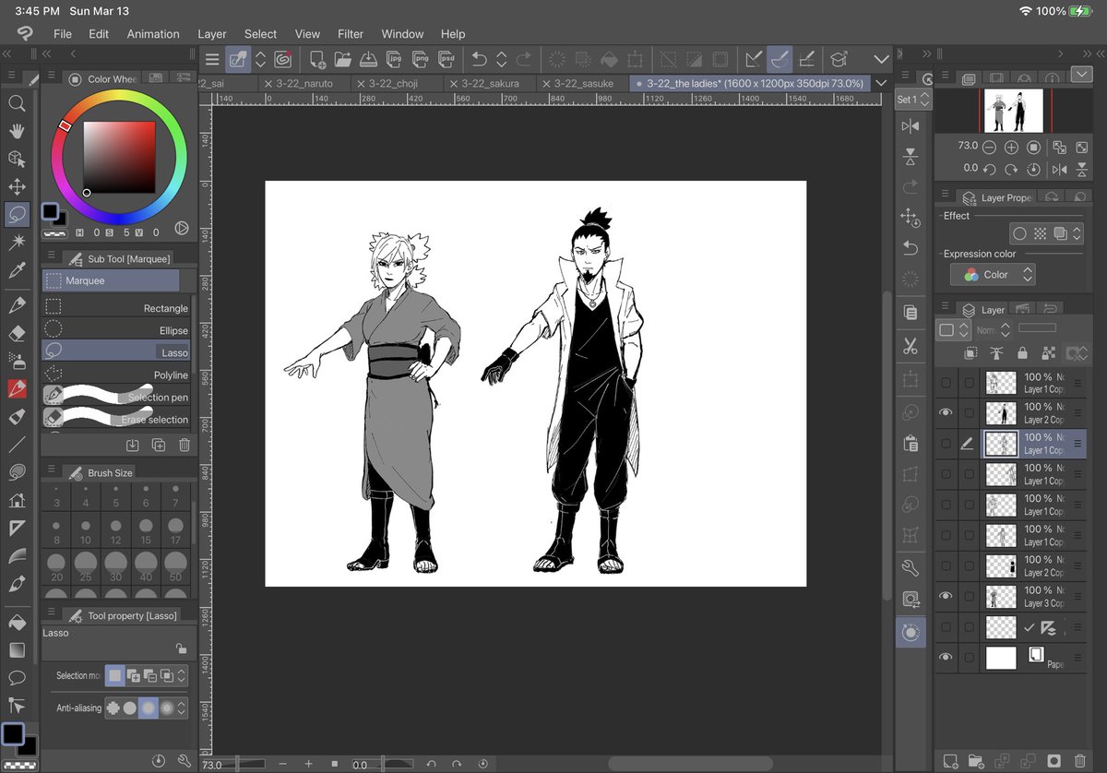Select the Selection pen sub tool
1107x773 pixels.
(115, 397)
